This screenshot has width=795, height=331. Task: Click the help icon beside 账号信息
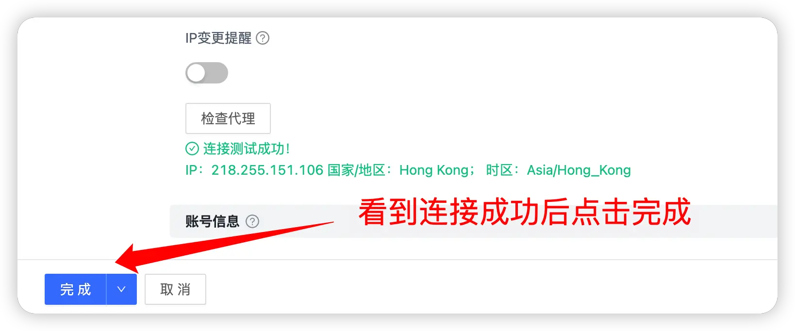pyautogui.click(x=252, y=221)
